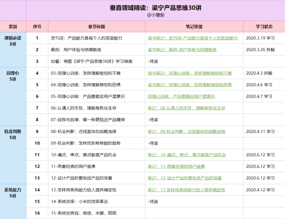Open the link 笔记：13 怎样用系统能力给人提供确定性
The height and width of the screenshot is (219, 285).
click(187, 190)
